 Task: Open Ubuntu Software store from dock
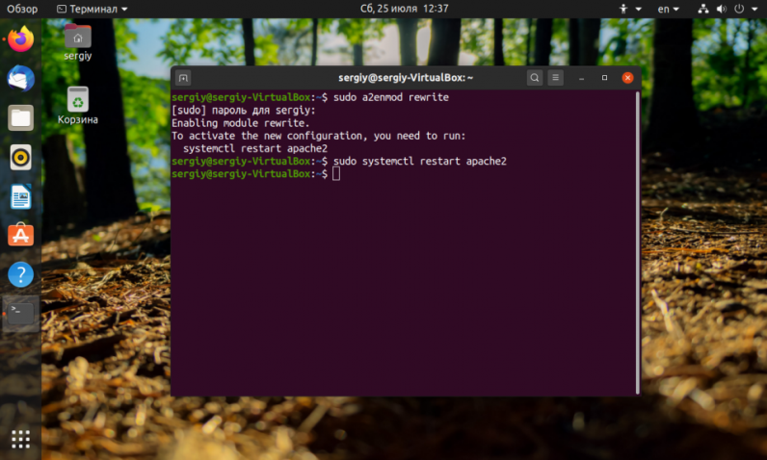click(x=20, y=235)
